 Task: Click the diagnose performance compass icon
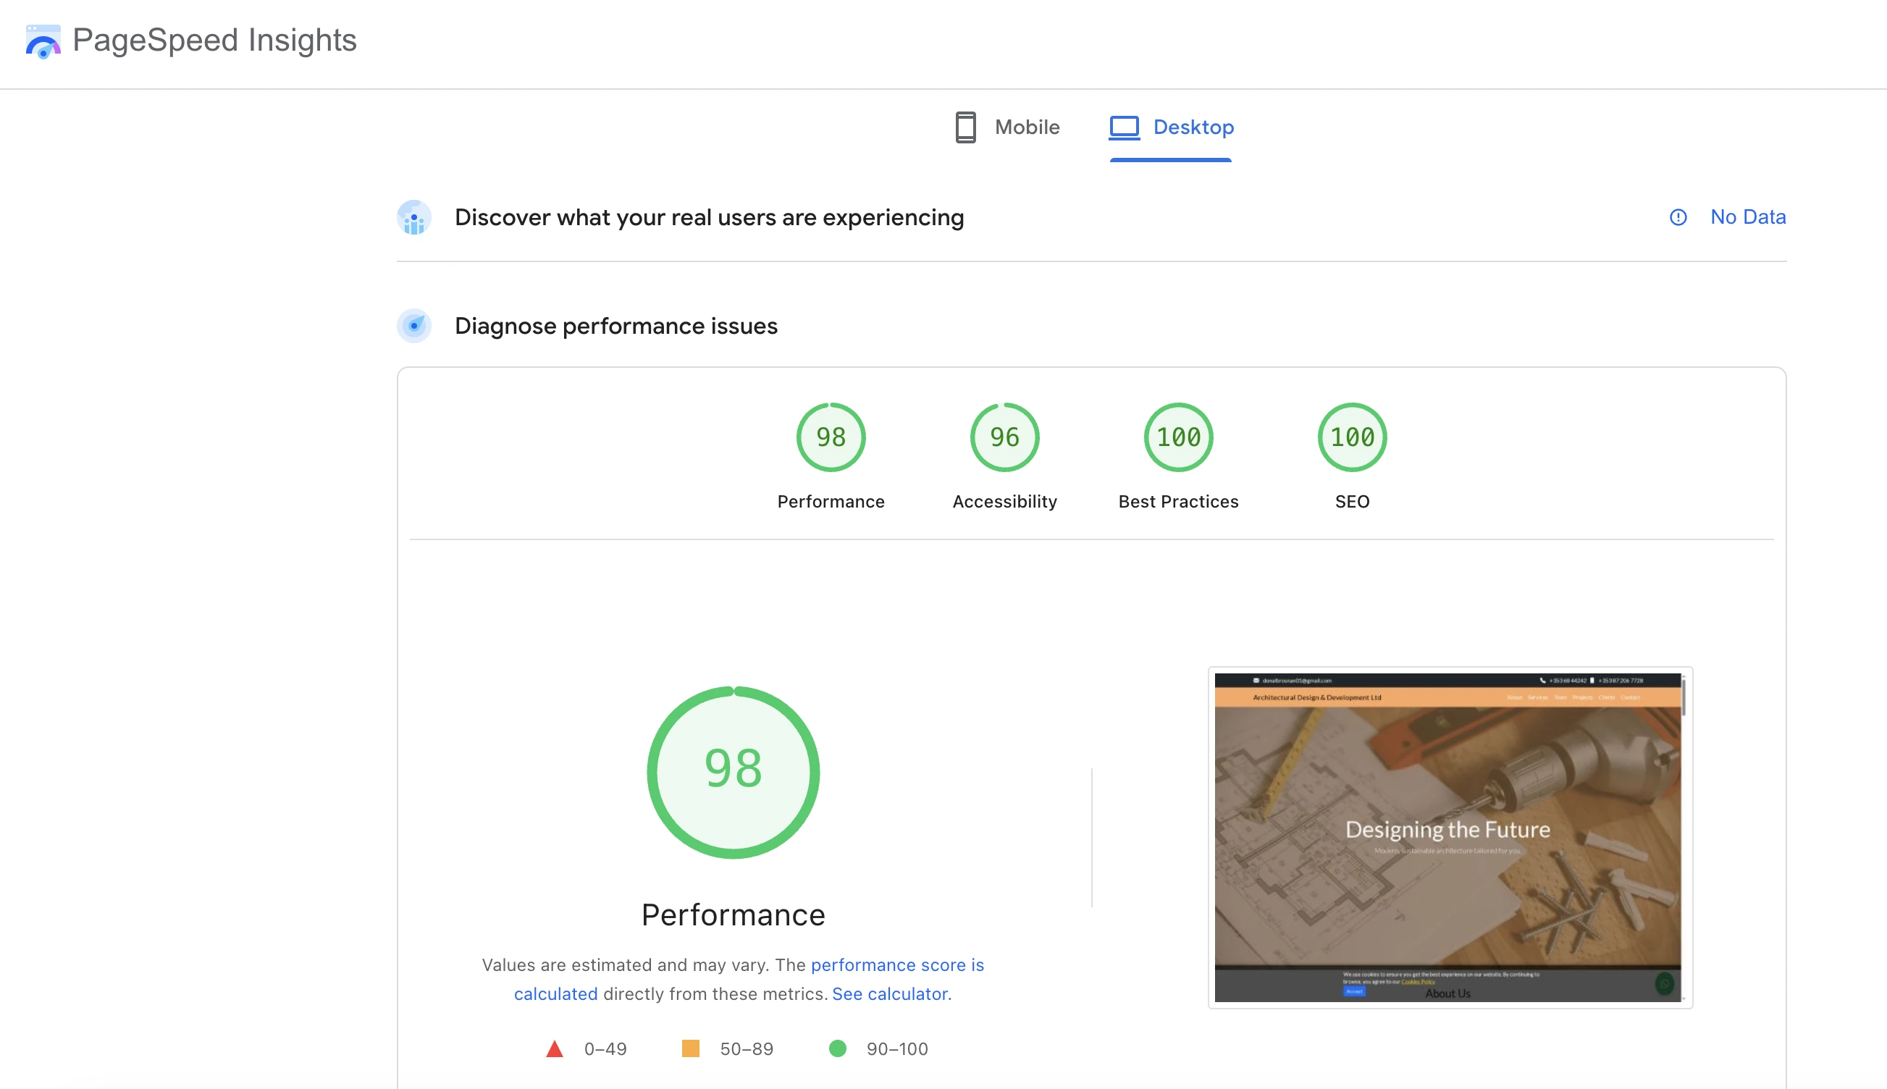click(413, 326)
